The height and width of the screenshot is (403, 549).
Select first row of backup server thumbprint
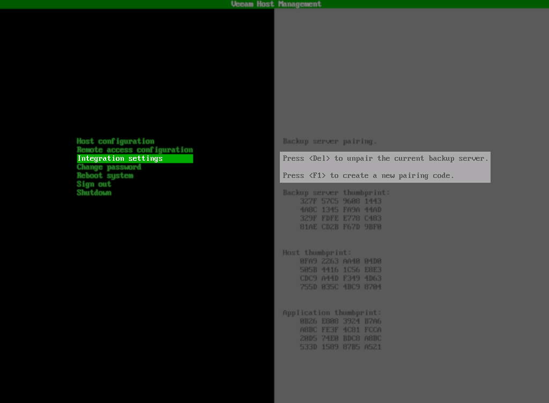pos(340,201)
